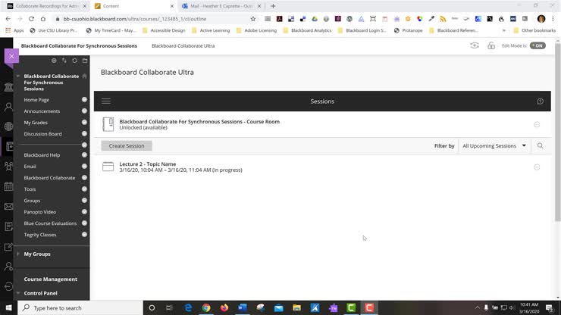This screenshot has height=315, width=561.
Task: Click course title breadcrumb at top
Action: click(x=79, y=45)
